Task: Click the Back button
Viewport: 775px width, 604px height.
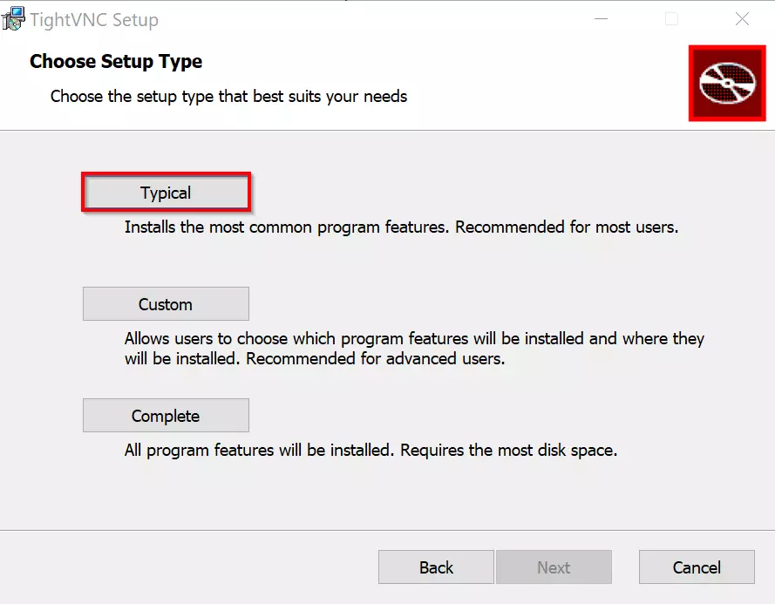Action: coord(435,567)
